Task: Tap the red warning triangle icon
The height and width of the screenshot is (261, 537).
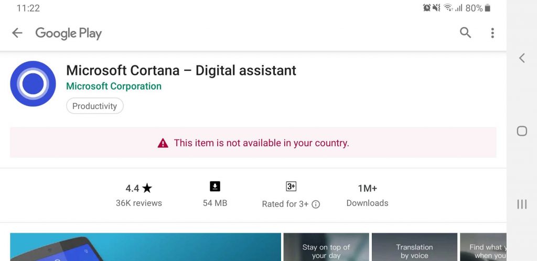Action: coord(163,143)
